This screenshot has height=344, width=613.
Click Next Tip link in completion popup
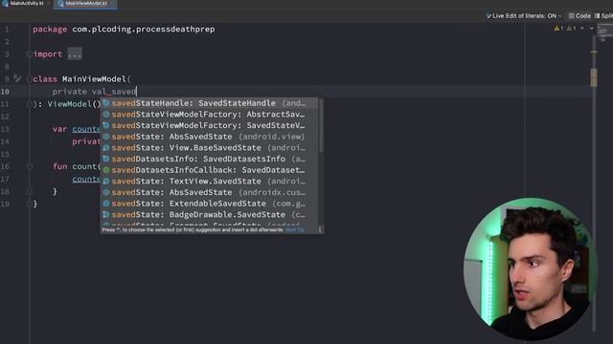[295, 229]
